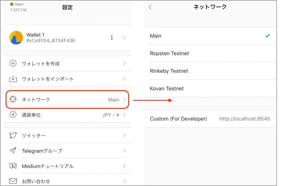Click the 設定 header title

pos(67,7)
